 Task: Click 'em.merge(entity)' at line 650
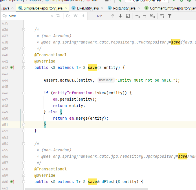(88, 118)
